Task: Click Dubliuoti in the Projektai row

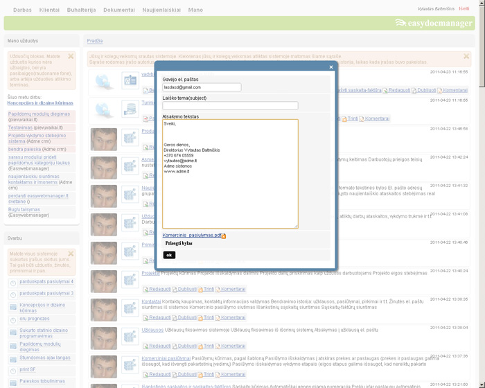Action: [187, 290]
